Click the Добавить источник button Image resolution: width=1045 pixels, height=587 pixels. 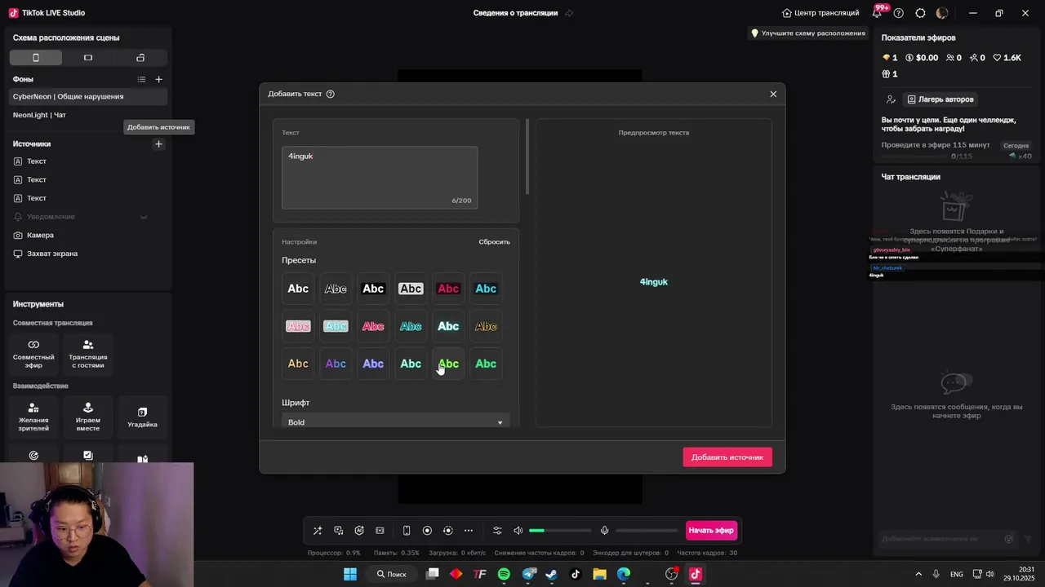(727, 457)
